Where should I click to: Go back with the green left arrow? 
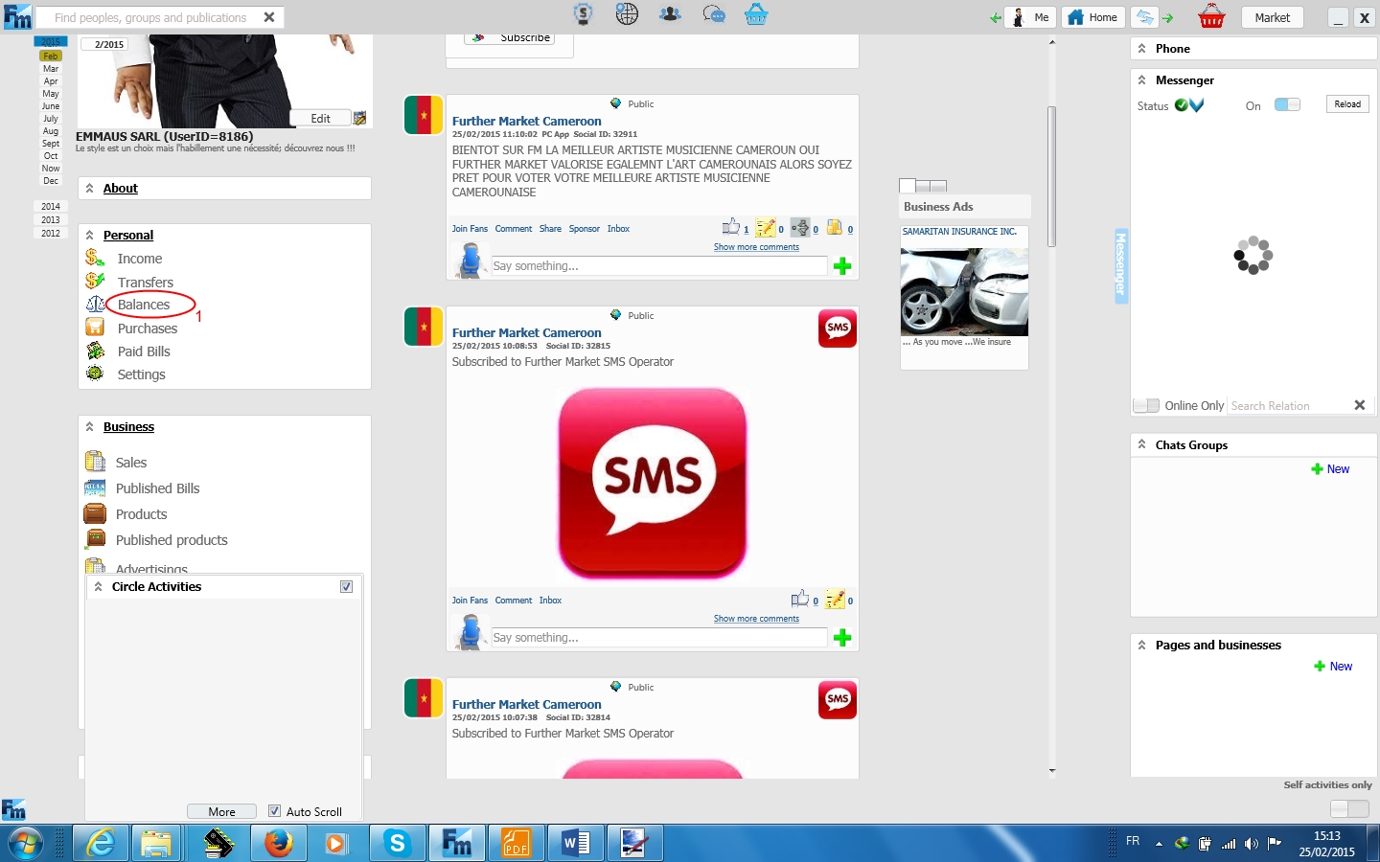(x=996, y=18)
